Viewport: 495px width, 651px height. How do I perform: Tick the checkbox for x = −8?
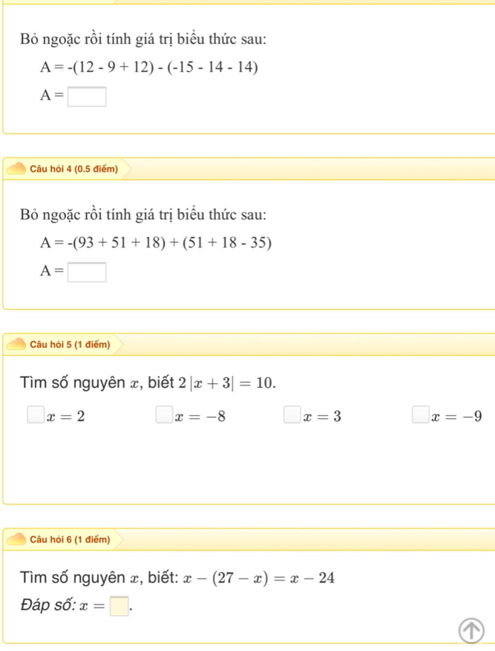[164, 415]
